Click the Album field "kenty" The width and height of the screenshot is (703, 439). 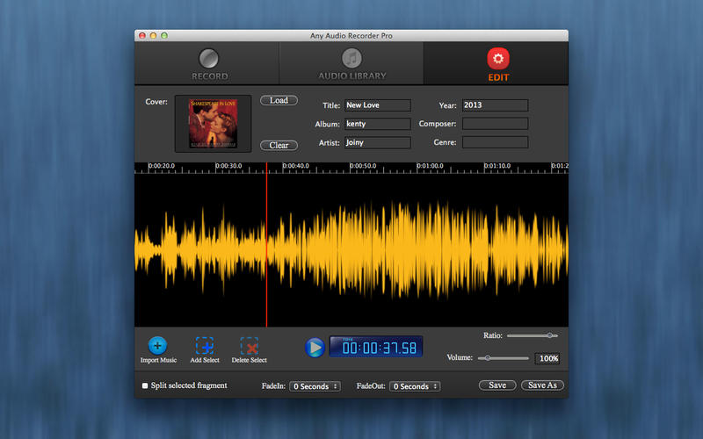click(x=378, y=124)
